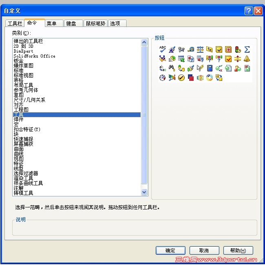Image resolution: width=265 pixels, height=265 pixels.
Task: Click the binoculars find features icon
Action: tap(172, 68)
